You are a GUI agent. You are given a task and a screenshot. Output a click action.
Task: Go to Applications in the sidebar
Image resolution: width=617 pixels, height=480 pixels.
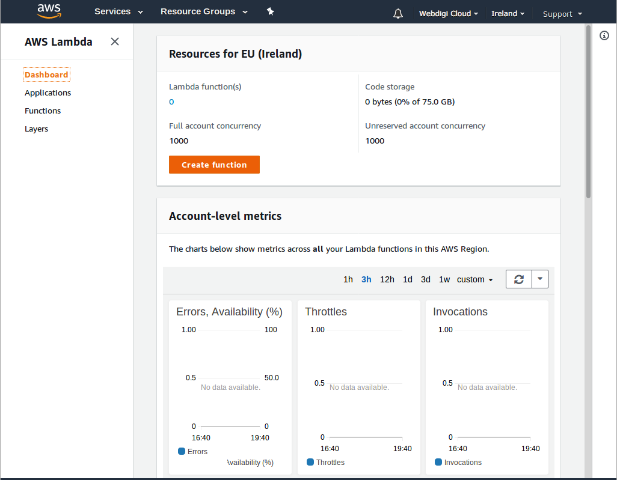(48, 93)
